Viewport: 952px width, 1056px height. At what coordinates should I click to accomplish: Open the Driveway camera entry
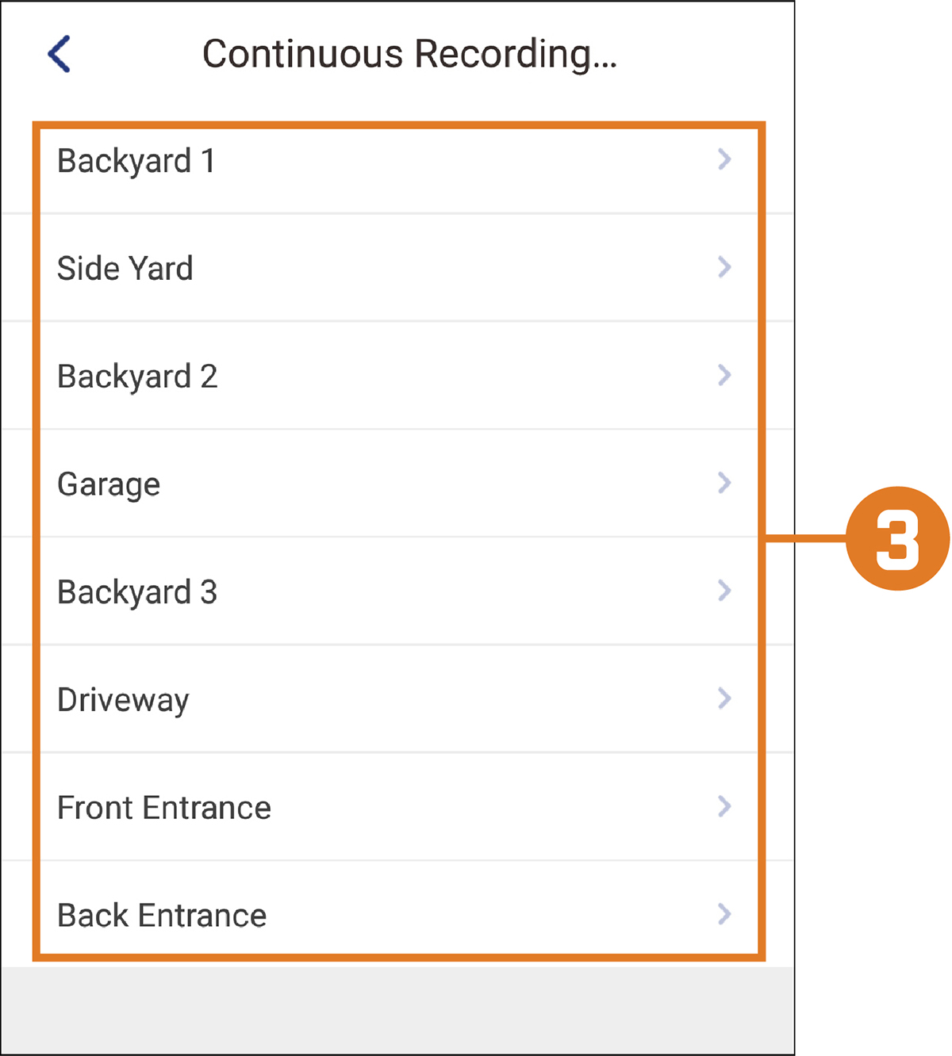click(x=124, y=700)
